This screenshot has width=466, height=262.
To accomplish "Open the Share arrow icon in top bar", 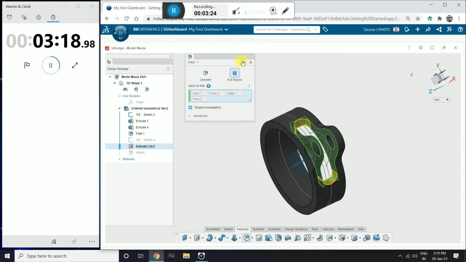I will 428,30.
